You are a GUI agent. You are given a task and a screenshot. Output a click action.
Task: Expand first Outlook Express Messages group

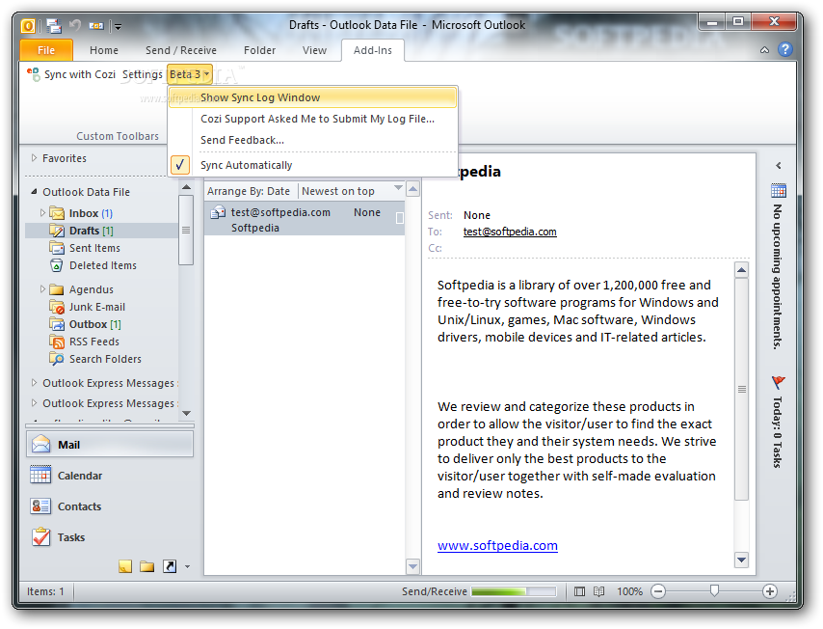[34, 383]
